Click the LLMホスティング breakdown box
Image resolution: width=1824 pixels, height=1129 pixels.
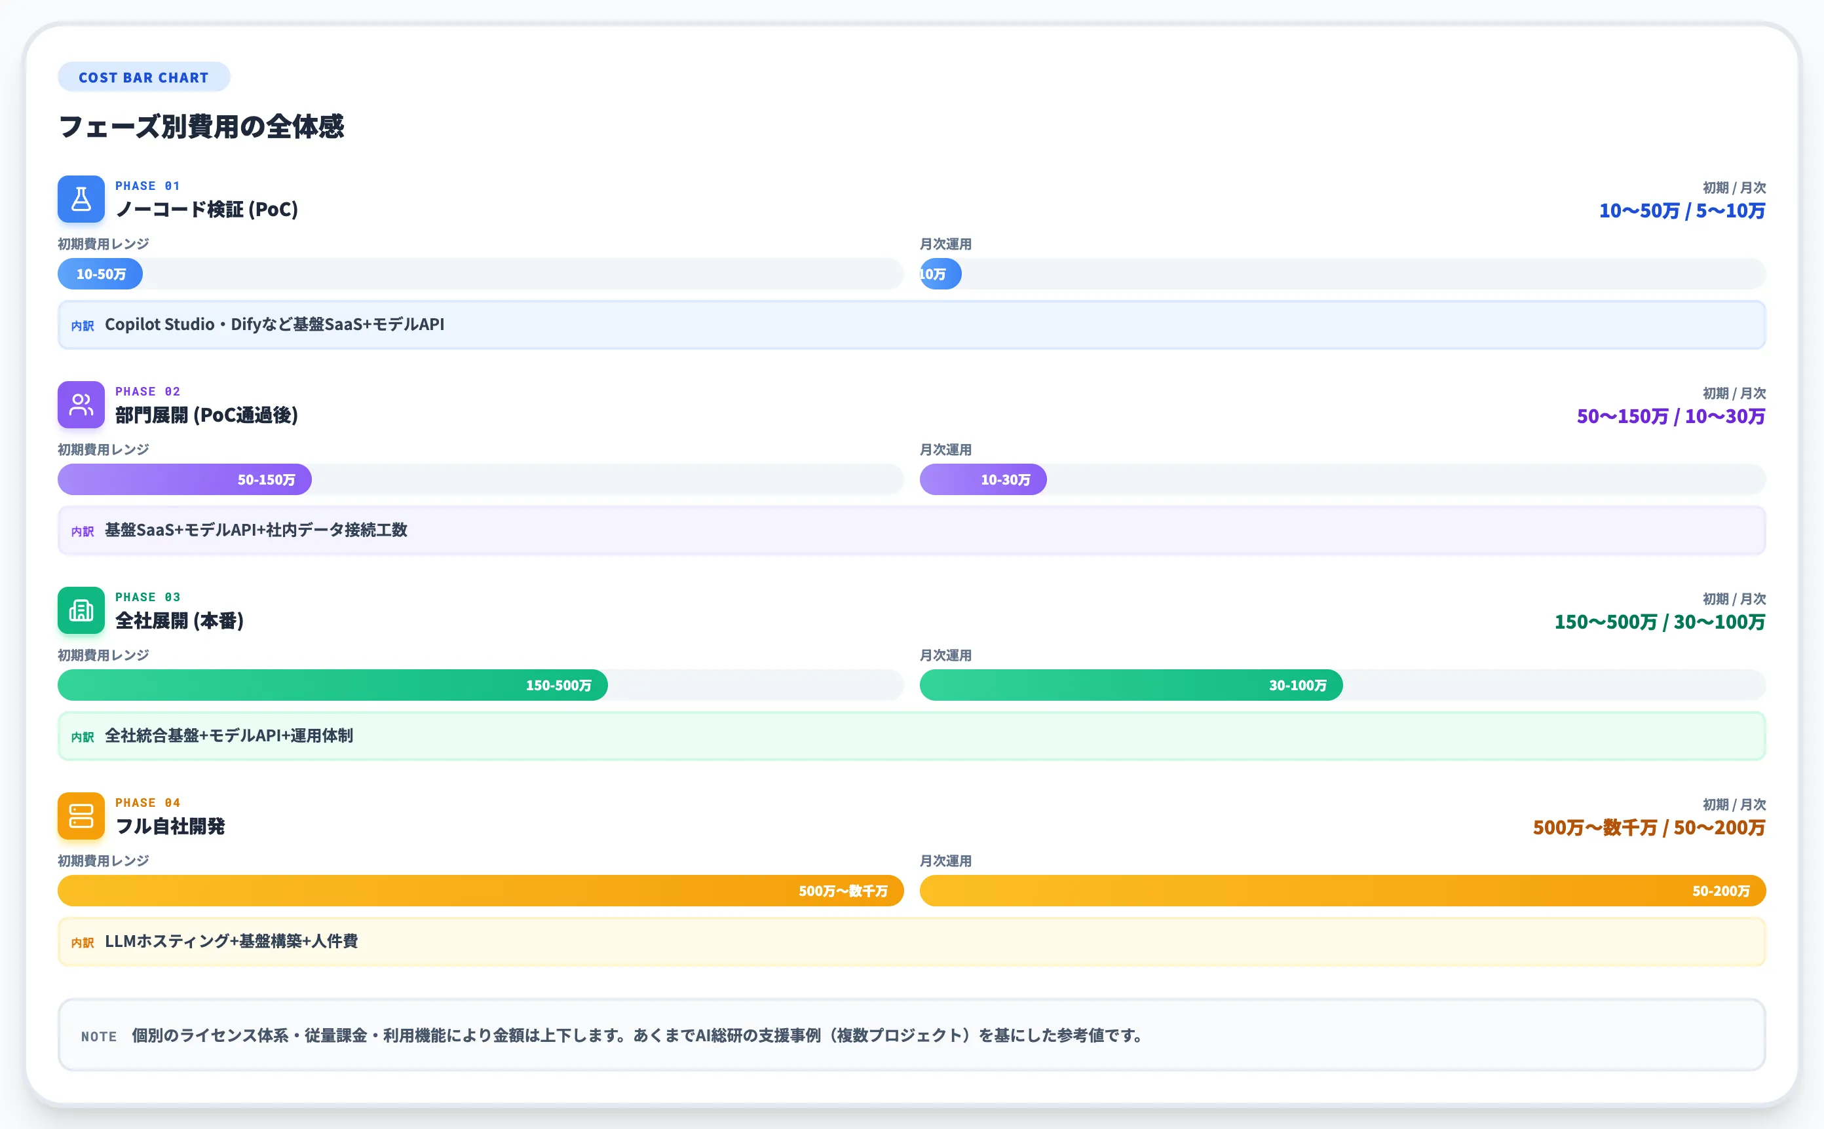[x=911, y=942]
